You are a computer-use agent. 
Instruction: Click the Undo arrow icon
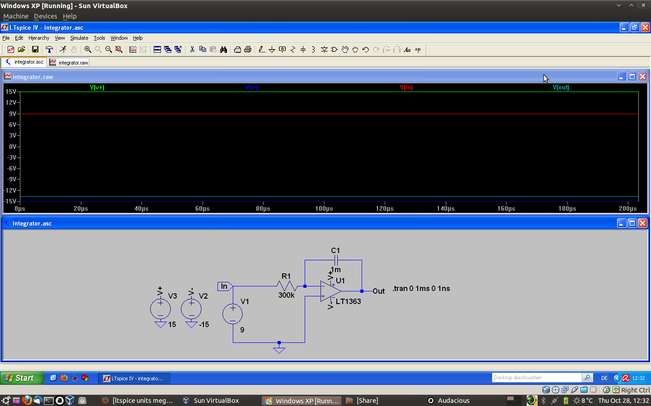(x=366, y=50)
